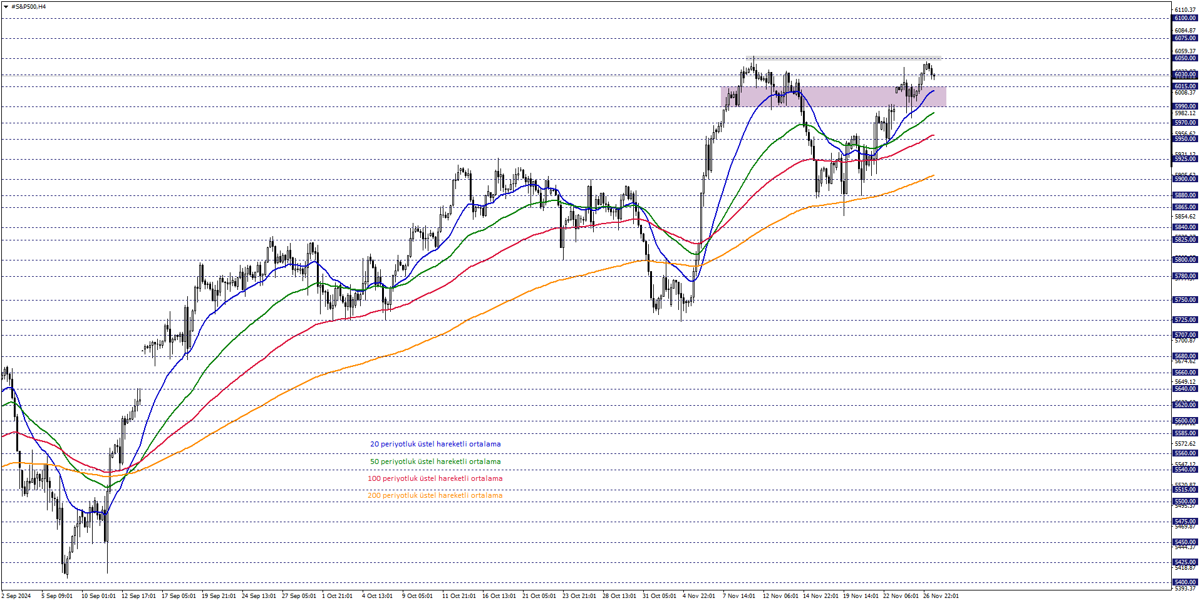
Task: Click the 5425.00 price level label
Action: point(1185,562)
